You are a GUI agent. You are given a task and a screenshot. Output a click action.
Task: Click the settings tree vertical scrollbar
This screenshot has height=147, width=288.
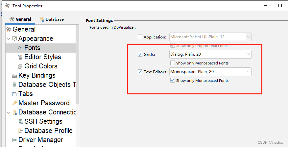coord(77,64)
